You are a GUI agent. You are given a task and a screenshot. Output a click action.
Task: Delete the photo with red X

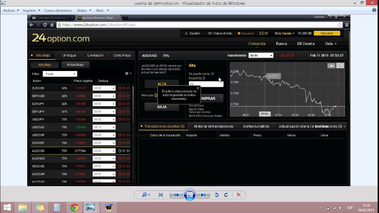tap(239, 195)
